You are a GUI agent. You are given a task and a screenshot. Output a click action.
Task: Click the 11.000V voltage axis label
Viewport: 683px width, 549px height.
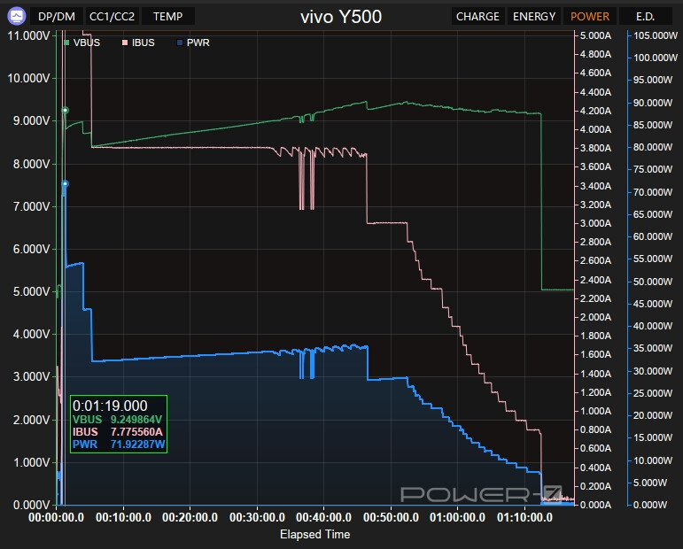[28, 35]
